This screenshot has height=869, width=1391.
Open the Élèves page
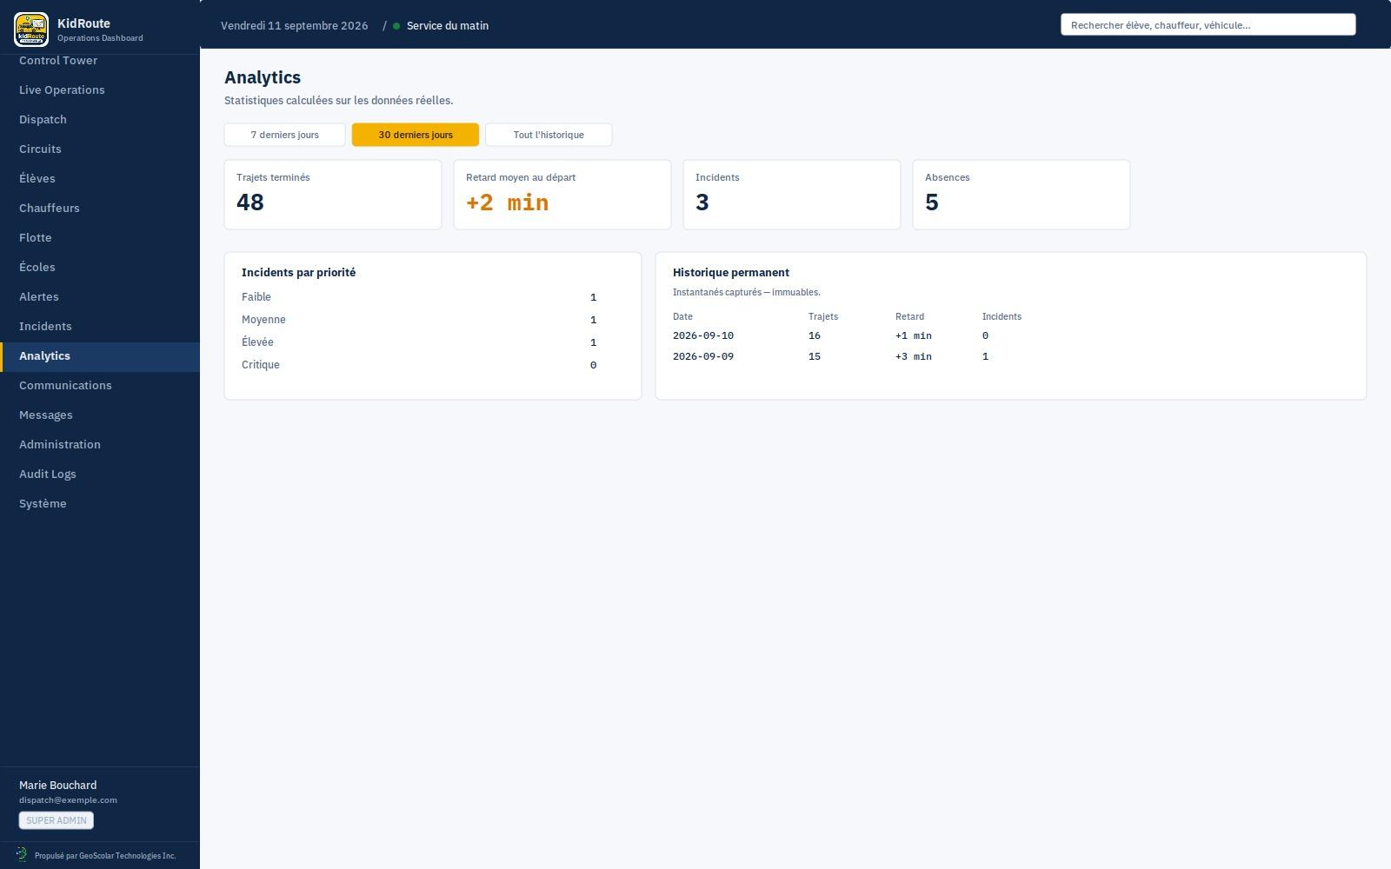coord(100,179)
